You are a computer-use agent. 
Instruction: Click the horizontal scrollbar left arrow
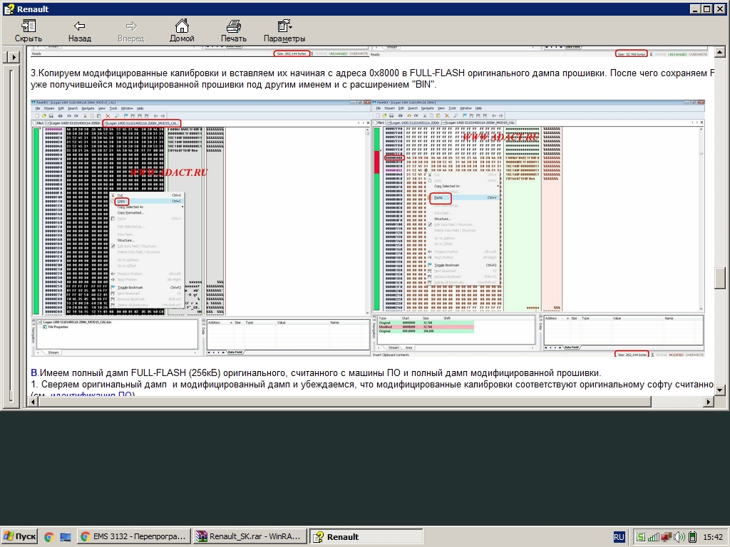click(x=33, y=402)
